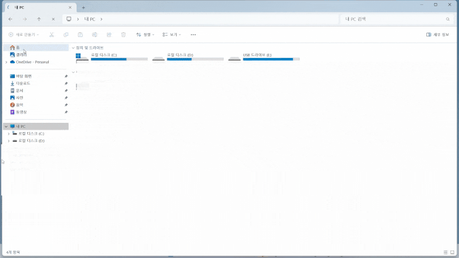Select the 내 PC tab
This screenshot has height=258, width=459.
click(41, 7)
